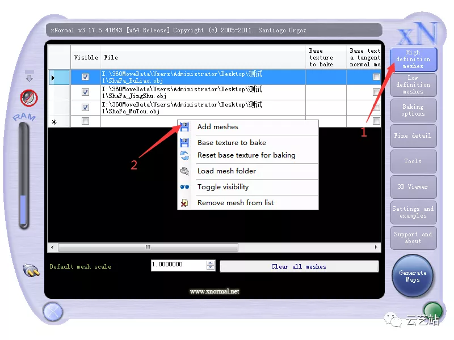The image size is (454, 340).
Task: Click the muted speaker sound icon
Action: pyautogui.click(x=29, y=98)
